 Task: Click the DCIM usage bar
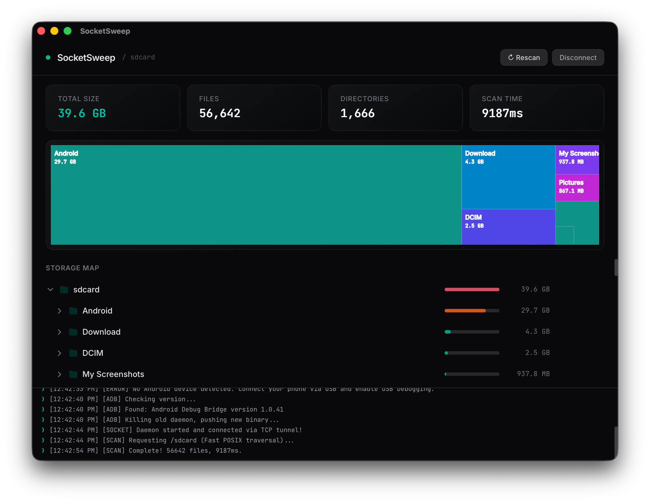472,353
